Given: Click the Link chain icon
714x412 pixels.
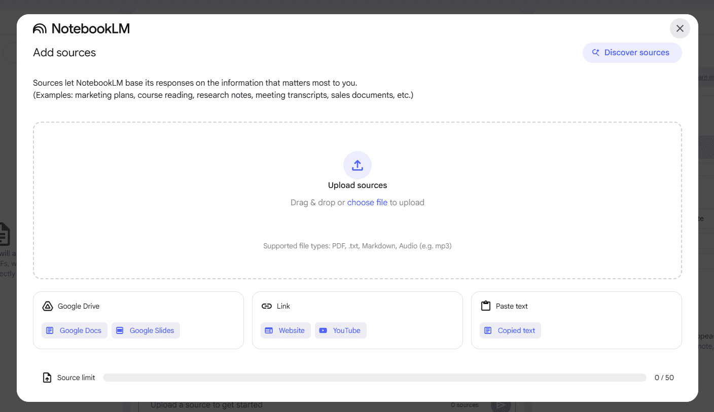Looking at the screenshot, I should [x=267, y=306].
